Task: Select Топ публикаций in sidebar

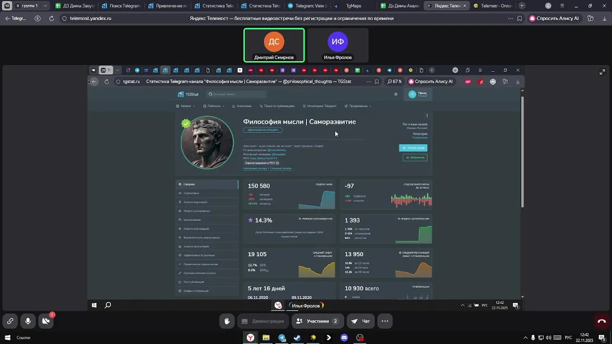Action: (207, 282)
